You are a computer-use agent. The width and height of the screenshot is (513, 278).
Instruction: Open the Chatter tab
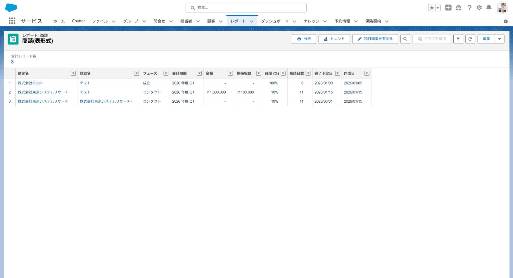78,21
